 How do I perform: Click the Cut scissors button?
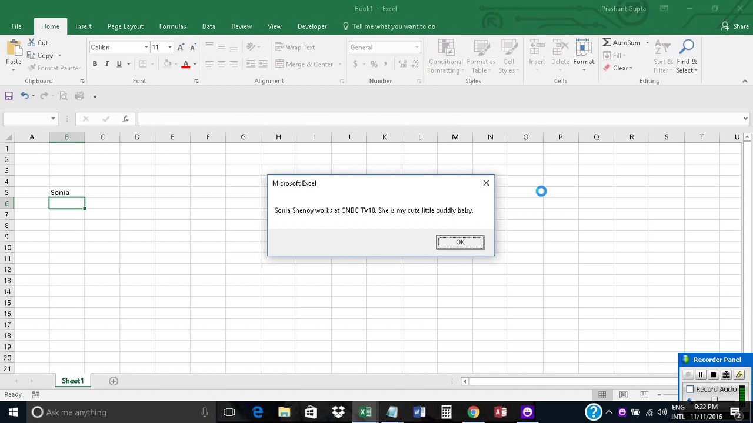pyautogui.click(x=38, y=43)
